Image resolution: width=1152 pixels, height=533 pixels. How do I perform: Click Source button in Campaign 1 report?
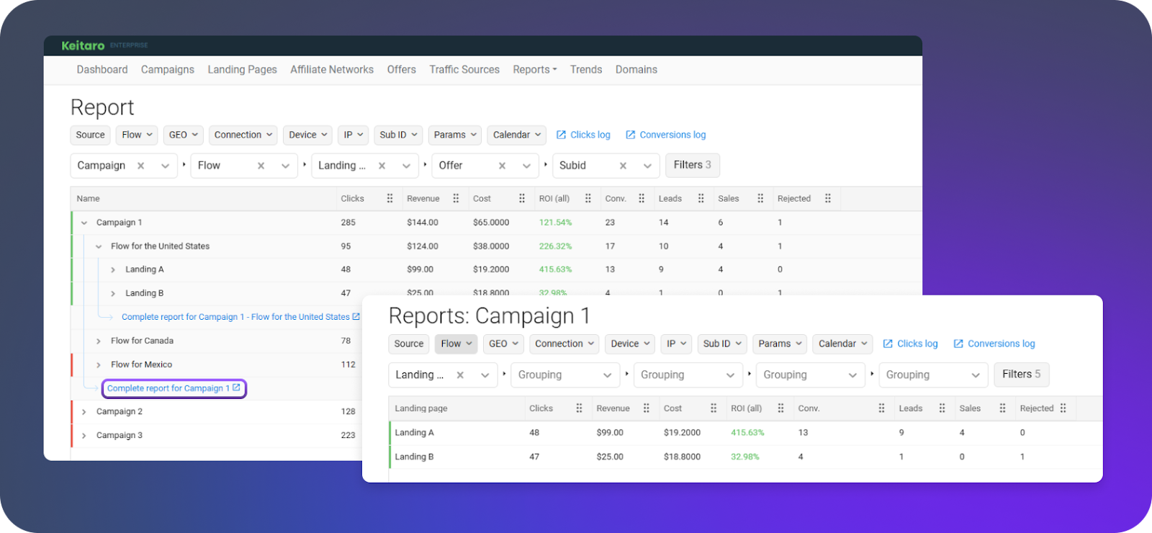409,344
